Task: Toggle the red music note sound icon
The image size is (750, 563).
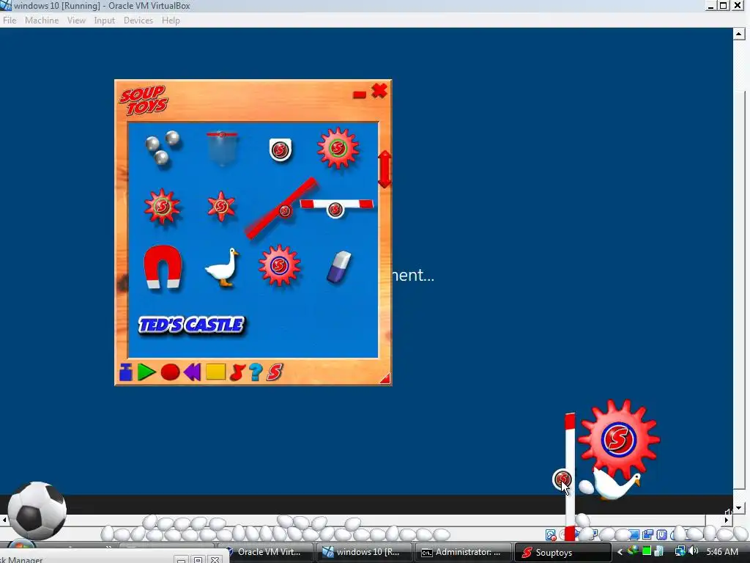Action: click(x=237, y=372)
